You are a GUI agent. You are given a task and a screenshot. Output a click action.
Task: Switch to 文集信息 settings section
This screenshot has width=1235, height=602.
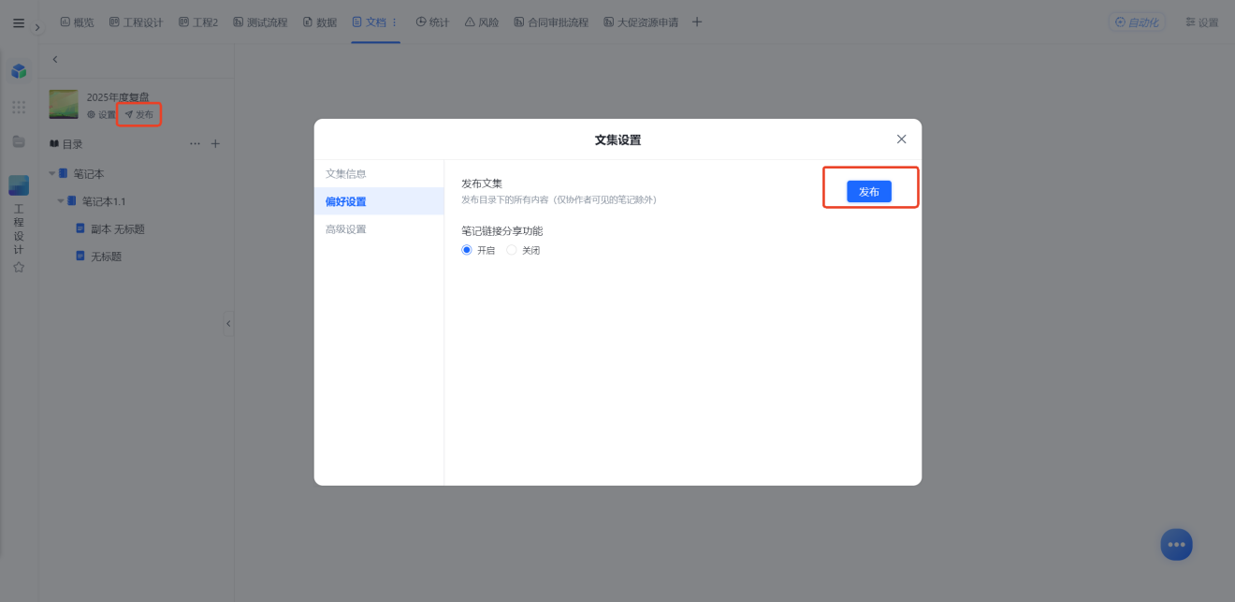pos(379,174)
